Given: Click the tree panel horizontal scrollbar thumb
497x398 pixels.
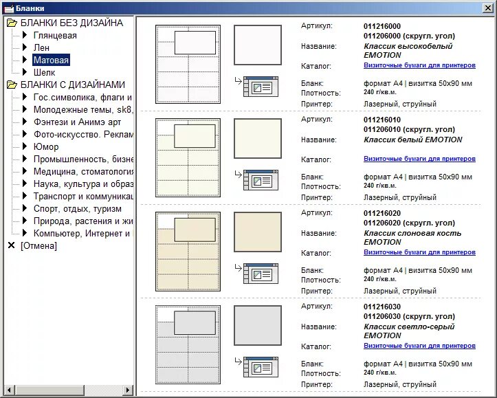Looking at the screenshot, I should pyautogui.click(x=49, y=390).
